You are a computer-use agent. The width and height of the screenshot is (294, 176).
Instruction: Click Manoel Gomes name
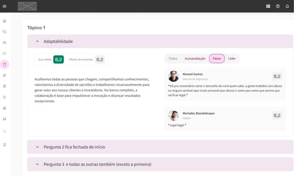(x=194, y=74)
